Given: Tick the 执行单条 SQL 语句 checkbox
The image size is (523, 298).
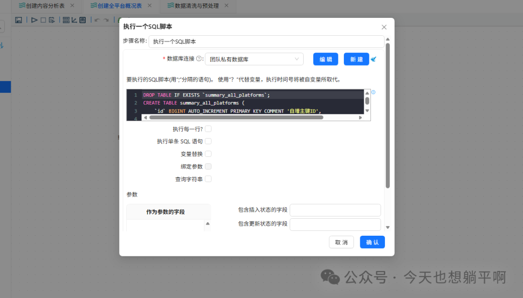Looking at the screenshot, I should pyautogui.click(x=208, y=142).
